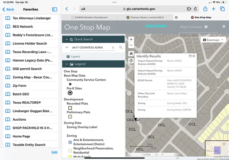This screenshot has height=160, width=229.
Task: Collapse the Legend section
Action: (x=67, y=64)
